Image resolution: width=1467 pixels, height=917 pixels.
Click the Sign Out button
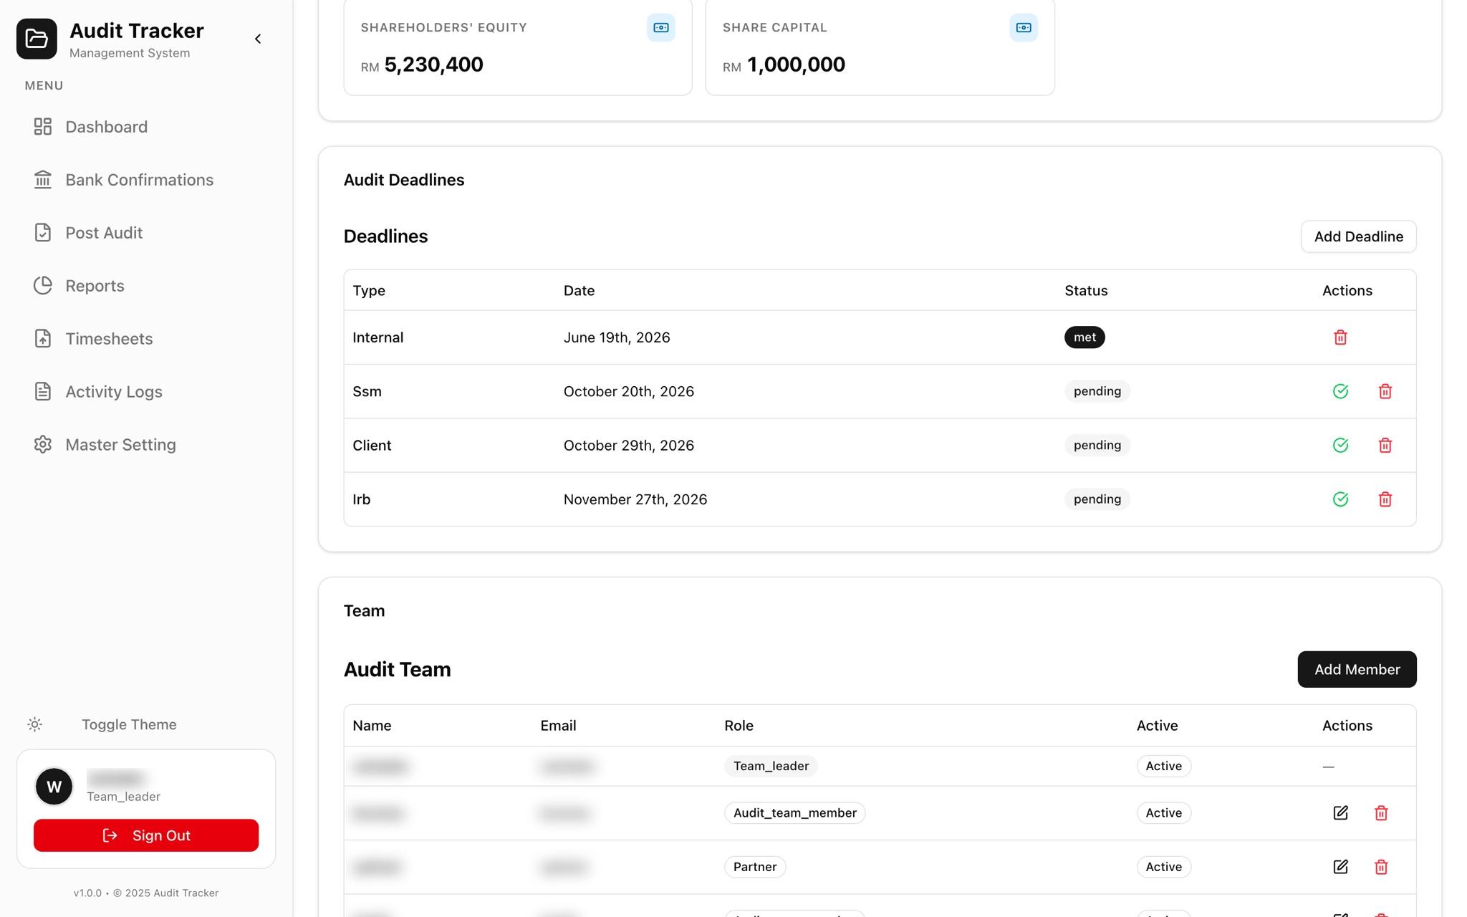[x=146, y=835]
